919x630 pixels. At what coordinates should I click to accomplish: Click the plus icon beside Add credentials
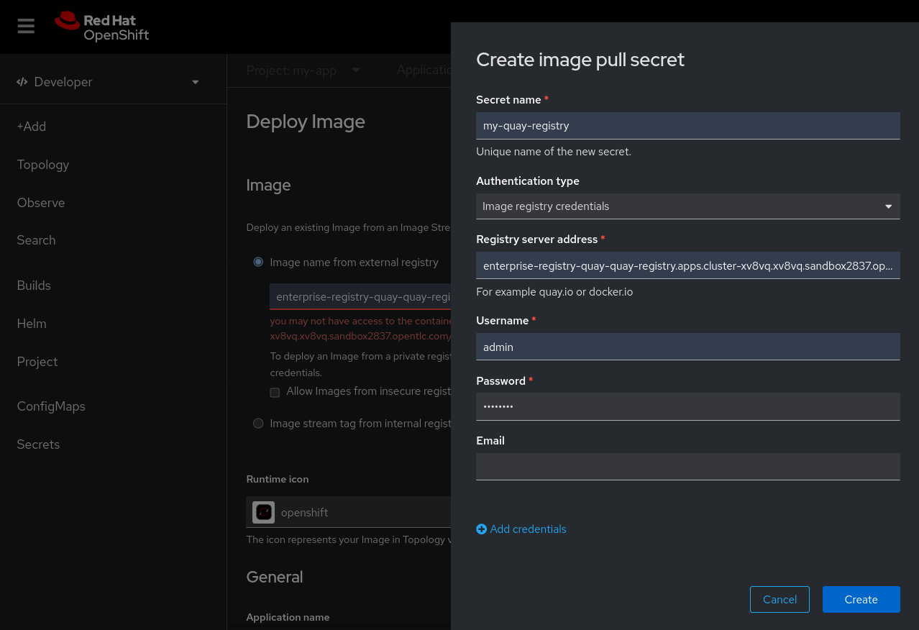[481, 529]
